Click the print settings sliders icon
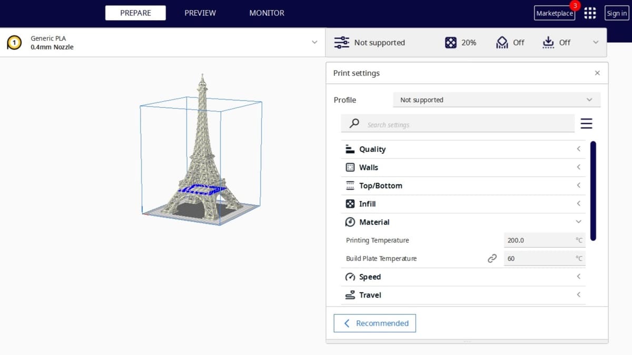Viewport: 632px width, 355px height. 342,43
